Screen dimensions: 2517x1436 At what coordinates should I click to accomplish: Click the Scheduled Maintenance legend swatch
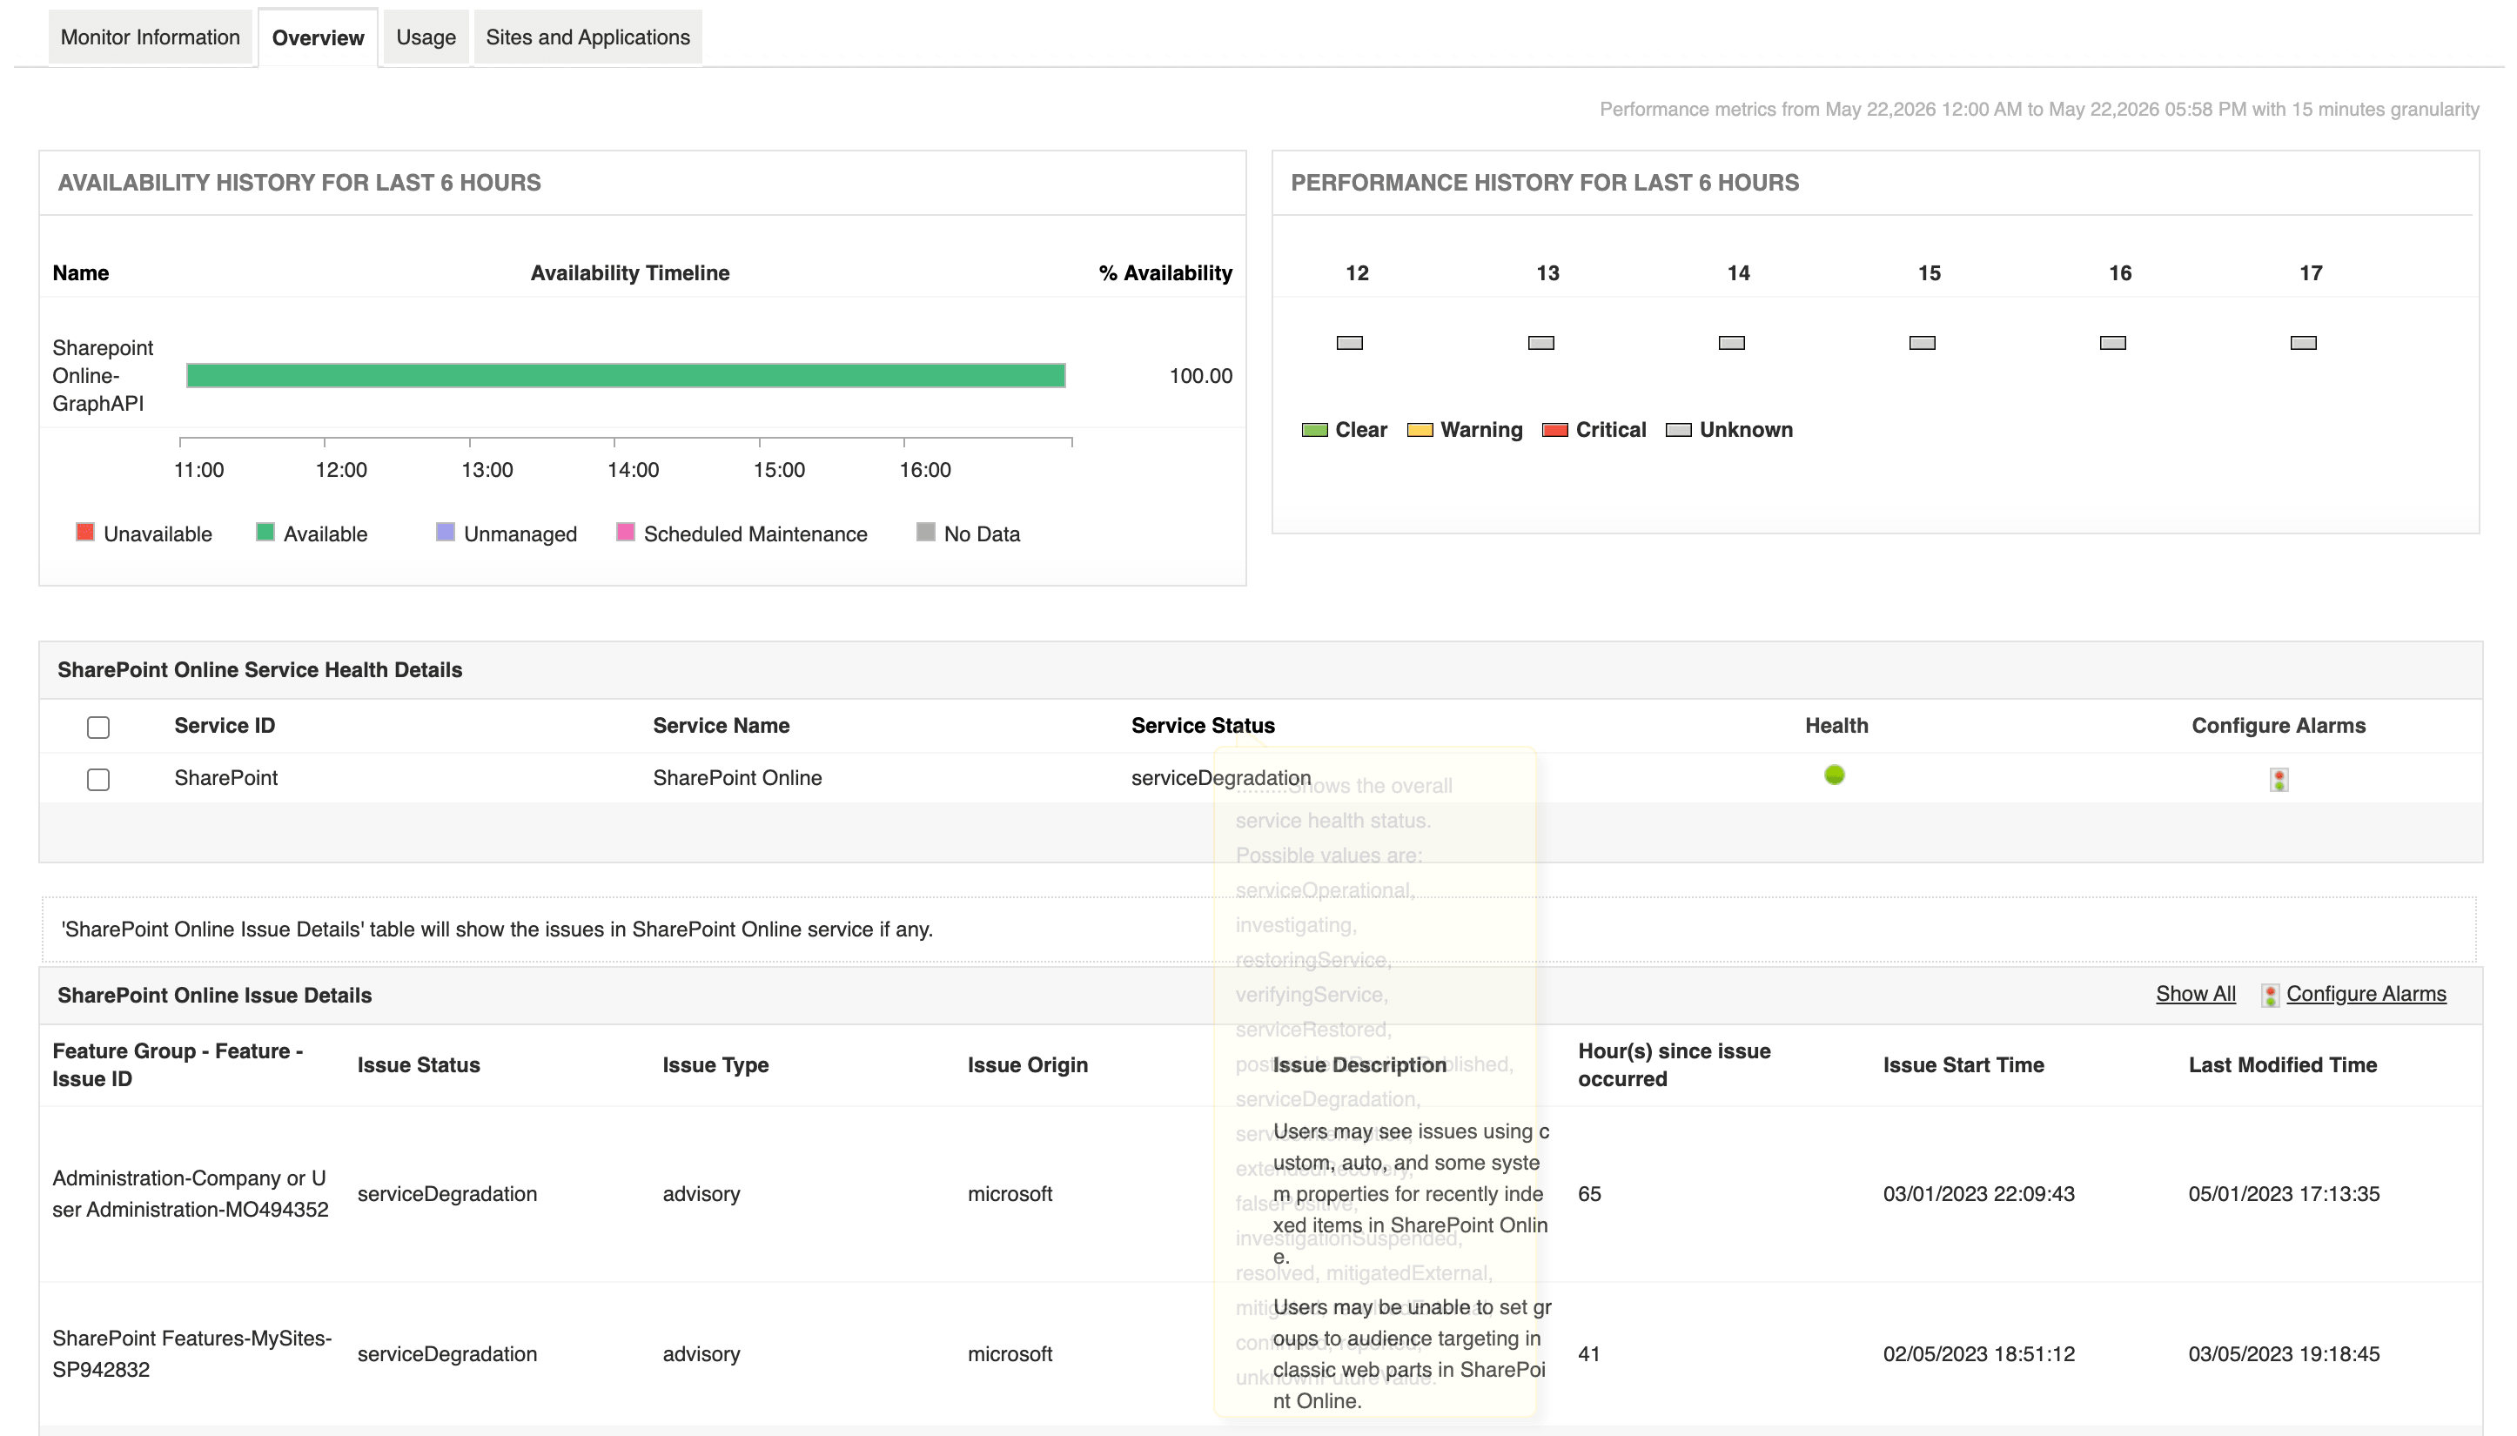point(625,533)
